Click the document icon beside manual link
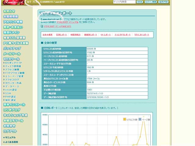Screen dimensions: 195x146 (42, 26)
